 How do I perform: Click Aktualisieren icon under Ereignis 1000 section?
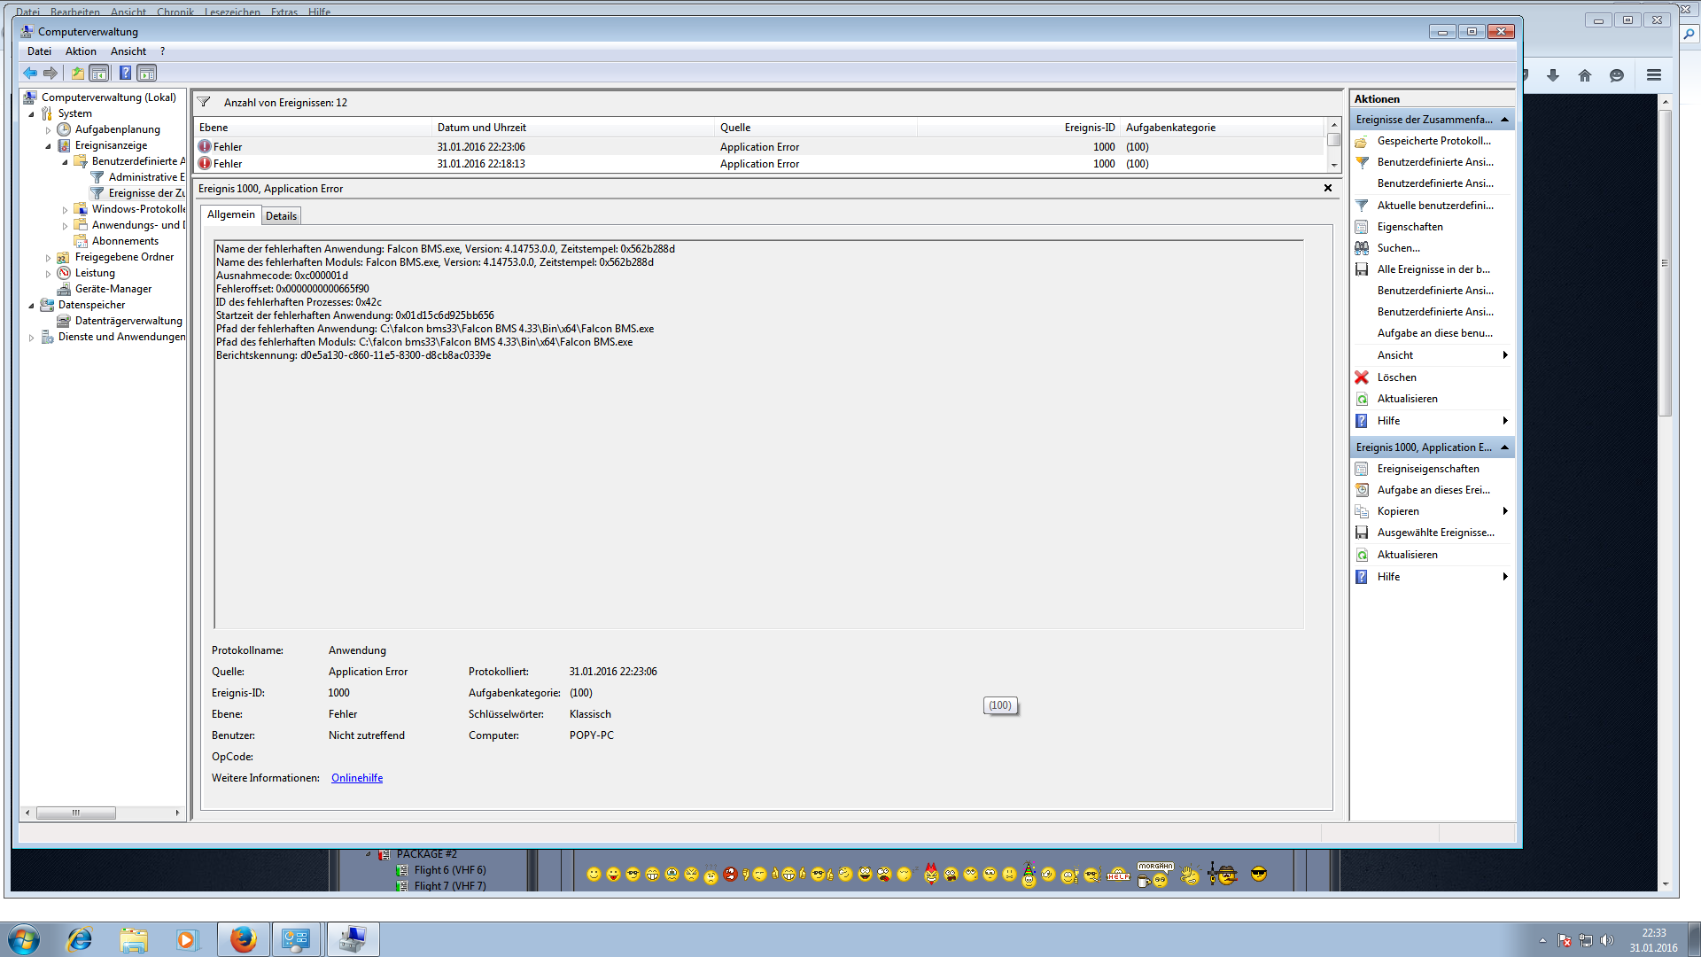[x=1362, y=555]
